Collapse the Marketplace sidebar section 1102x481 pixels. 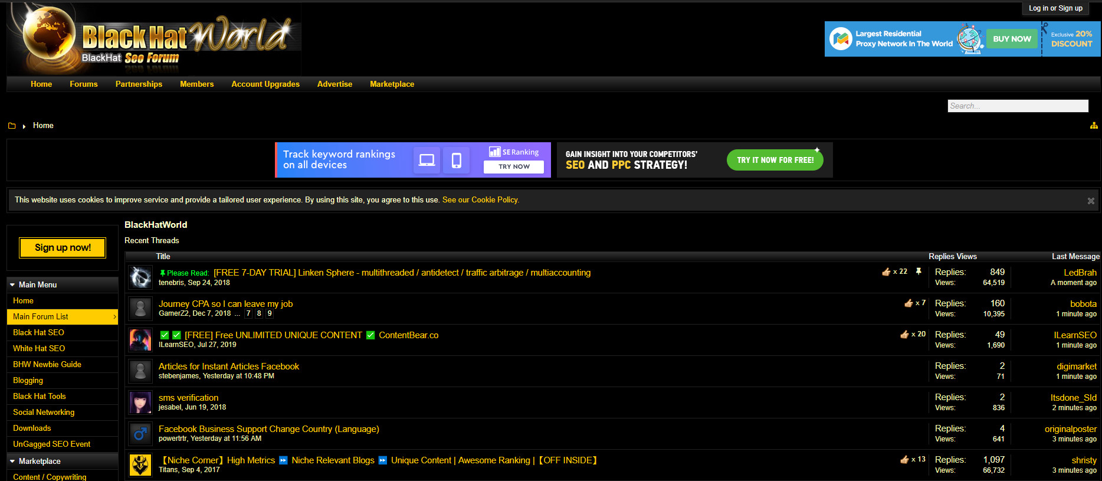pyautogui.click(x=12, y=461)
